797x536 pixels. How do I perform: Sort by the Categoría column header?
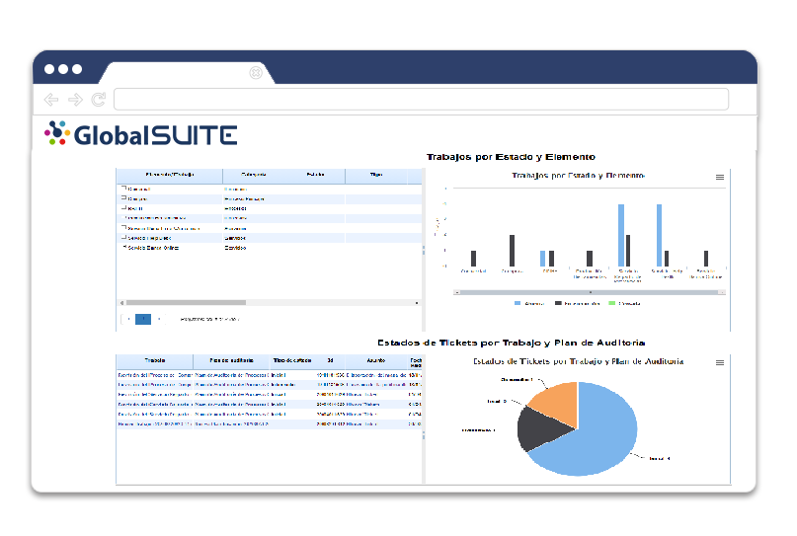click(254, 176)
